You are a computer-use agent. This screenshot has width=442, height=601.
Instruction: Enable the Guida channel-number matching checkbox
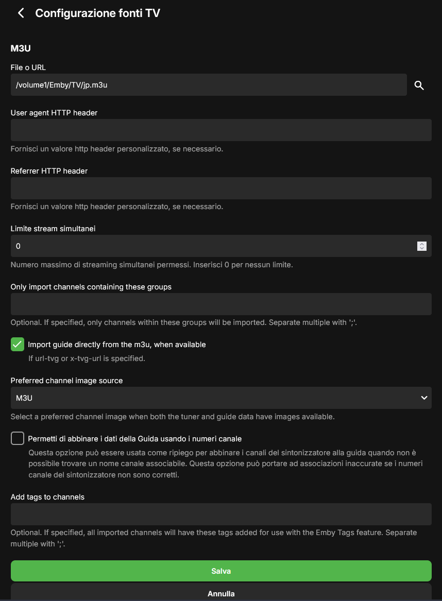pos(18,439)
